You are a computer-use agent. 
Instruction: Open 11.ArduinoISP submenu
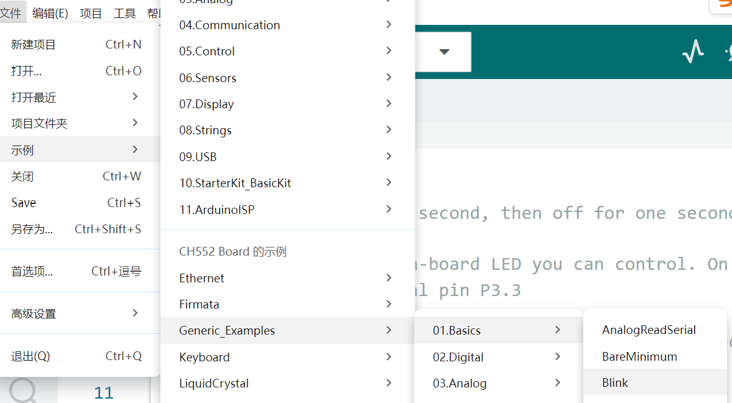point(287,209)
